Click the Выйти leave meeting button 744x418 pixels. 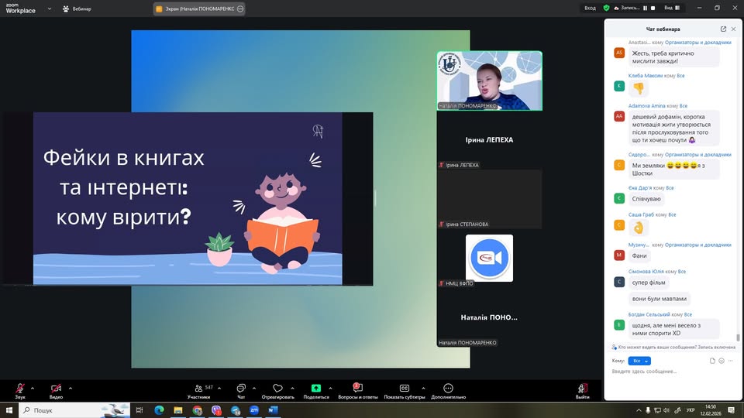pyautogui.click(x=582, y=389)
